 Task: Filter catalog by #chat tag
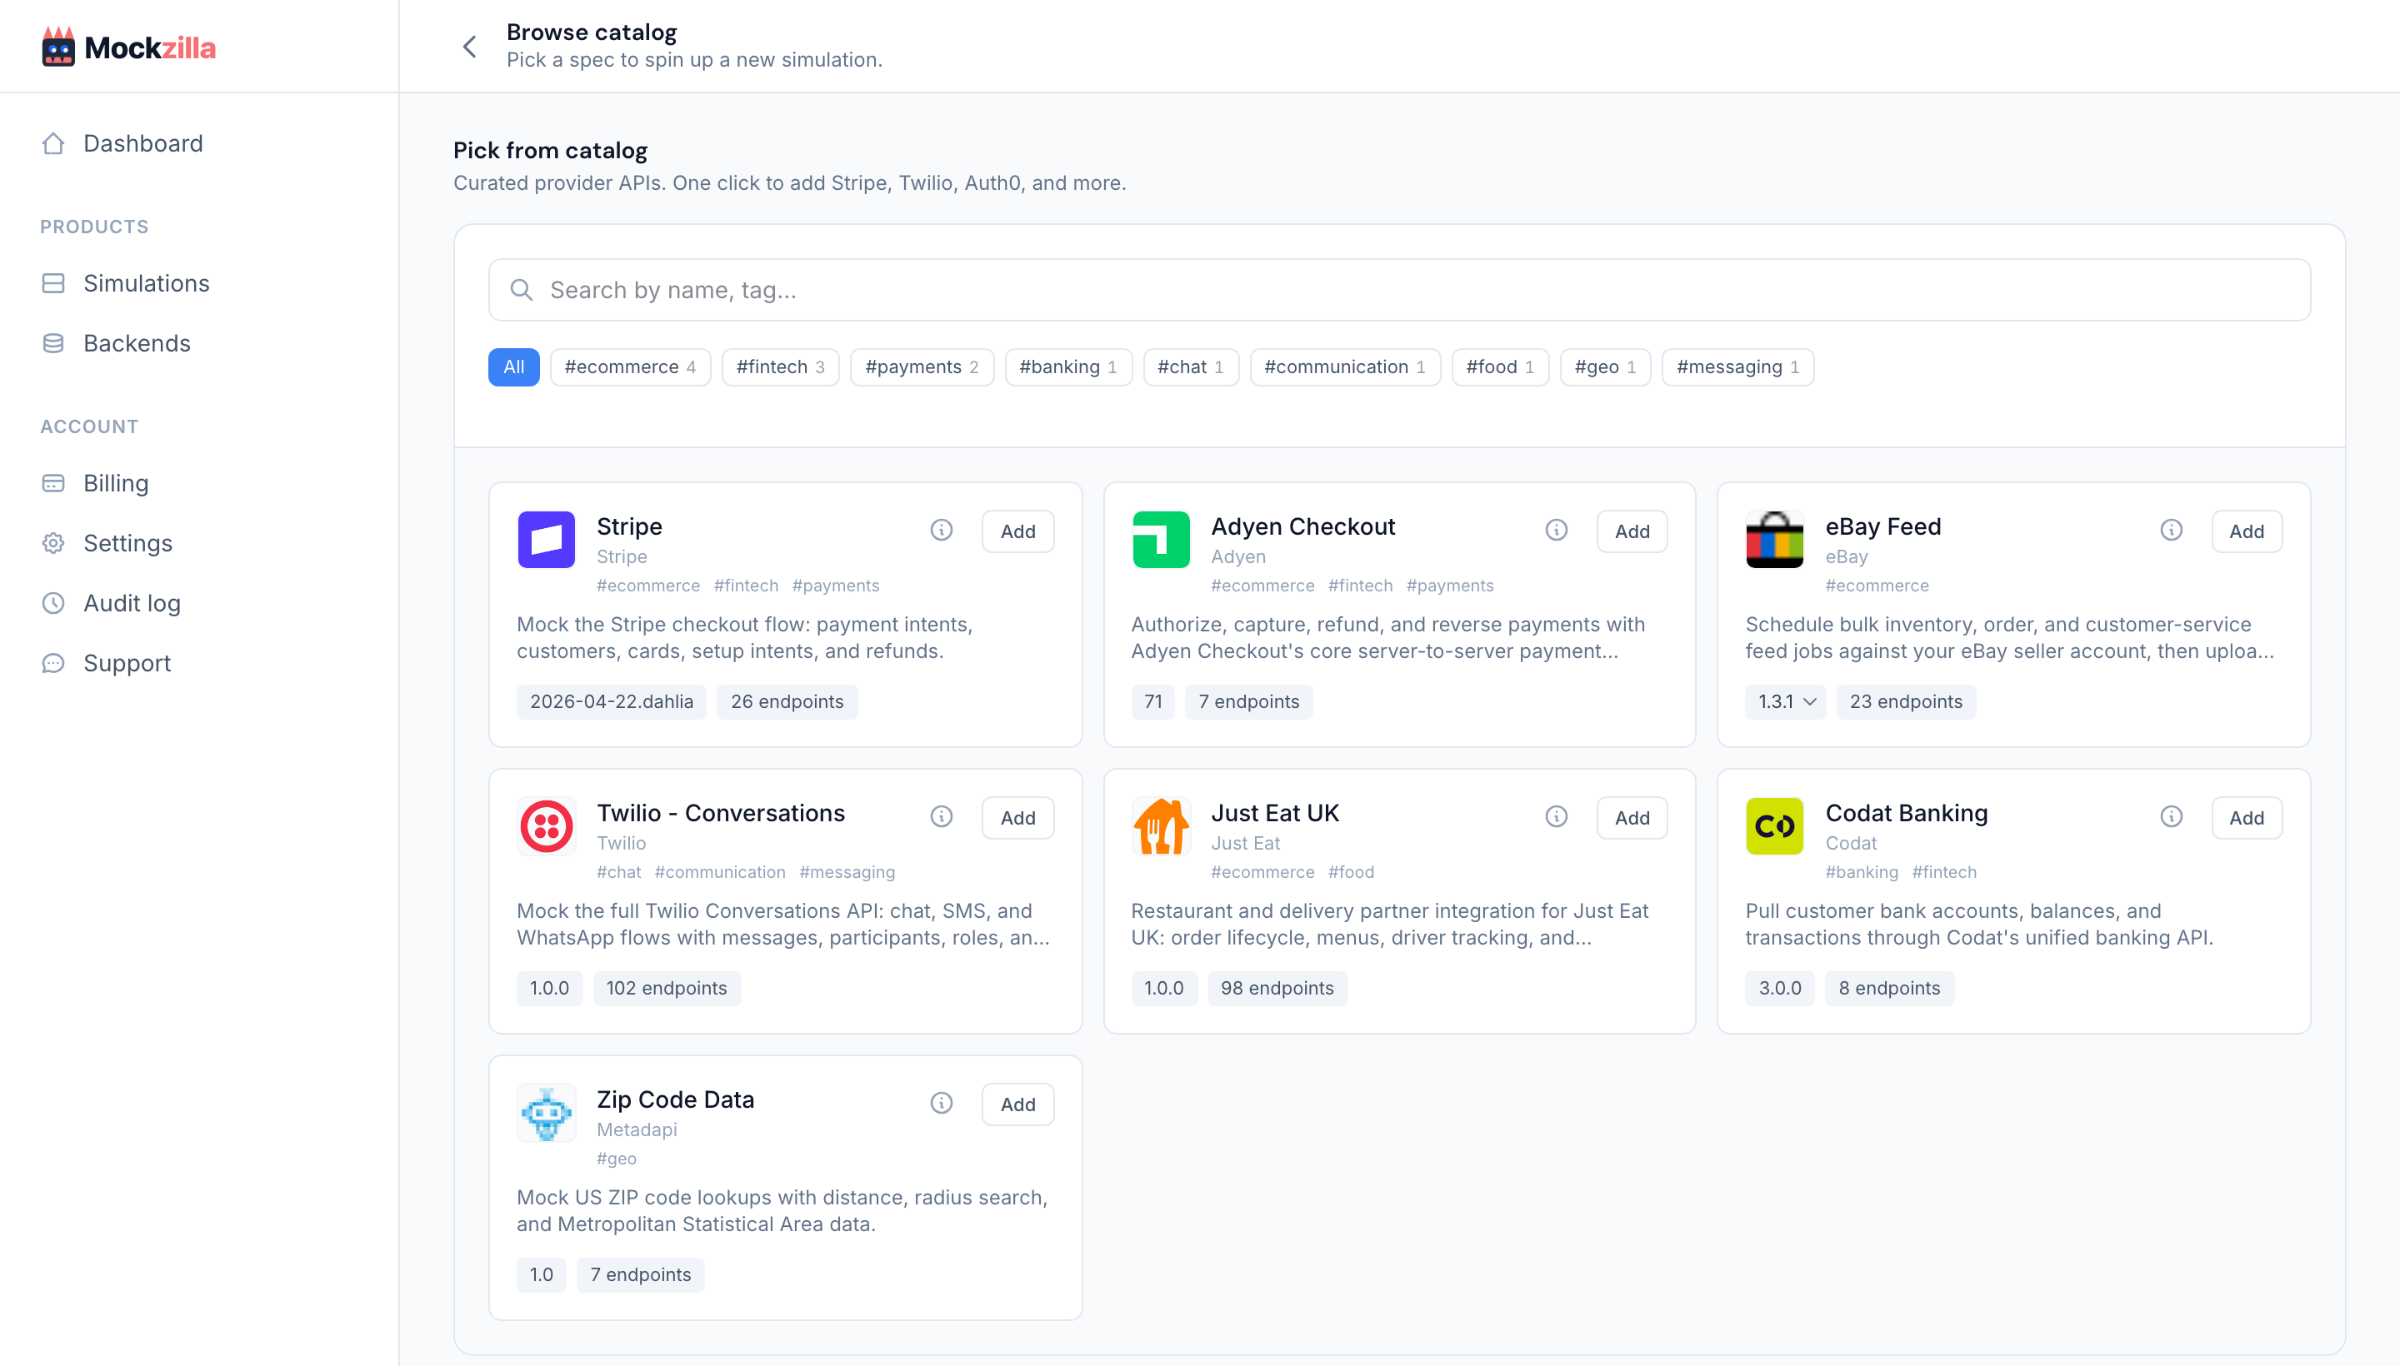1190,366
